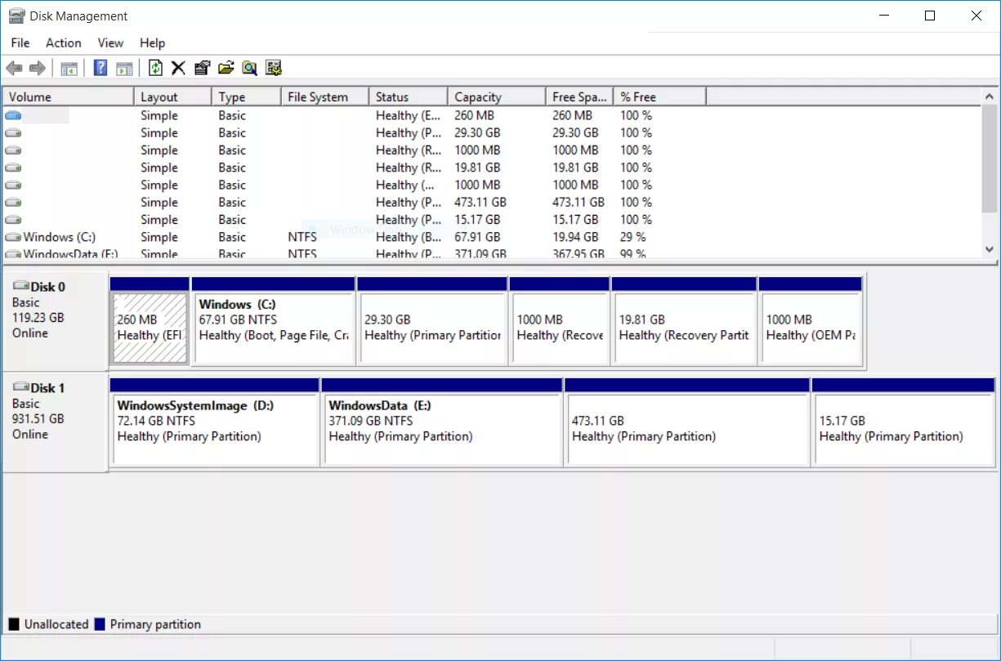Click the blue Primary partition legend swatch

point(100,624)
